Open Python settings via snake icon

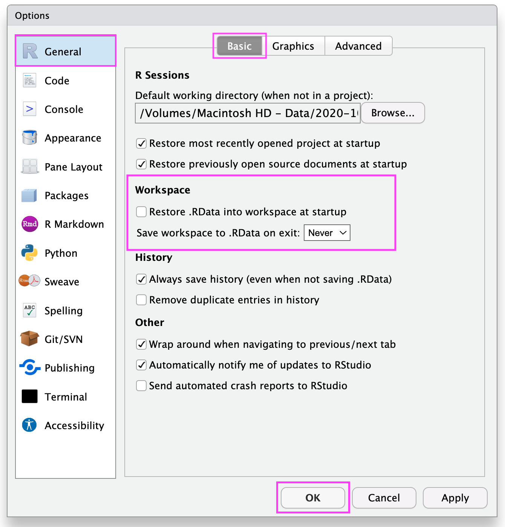point(29,253)
